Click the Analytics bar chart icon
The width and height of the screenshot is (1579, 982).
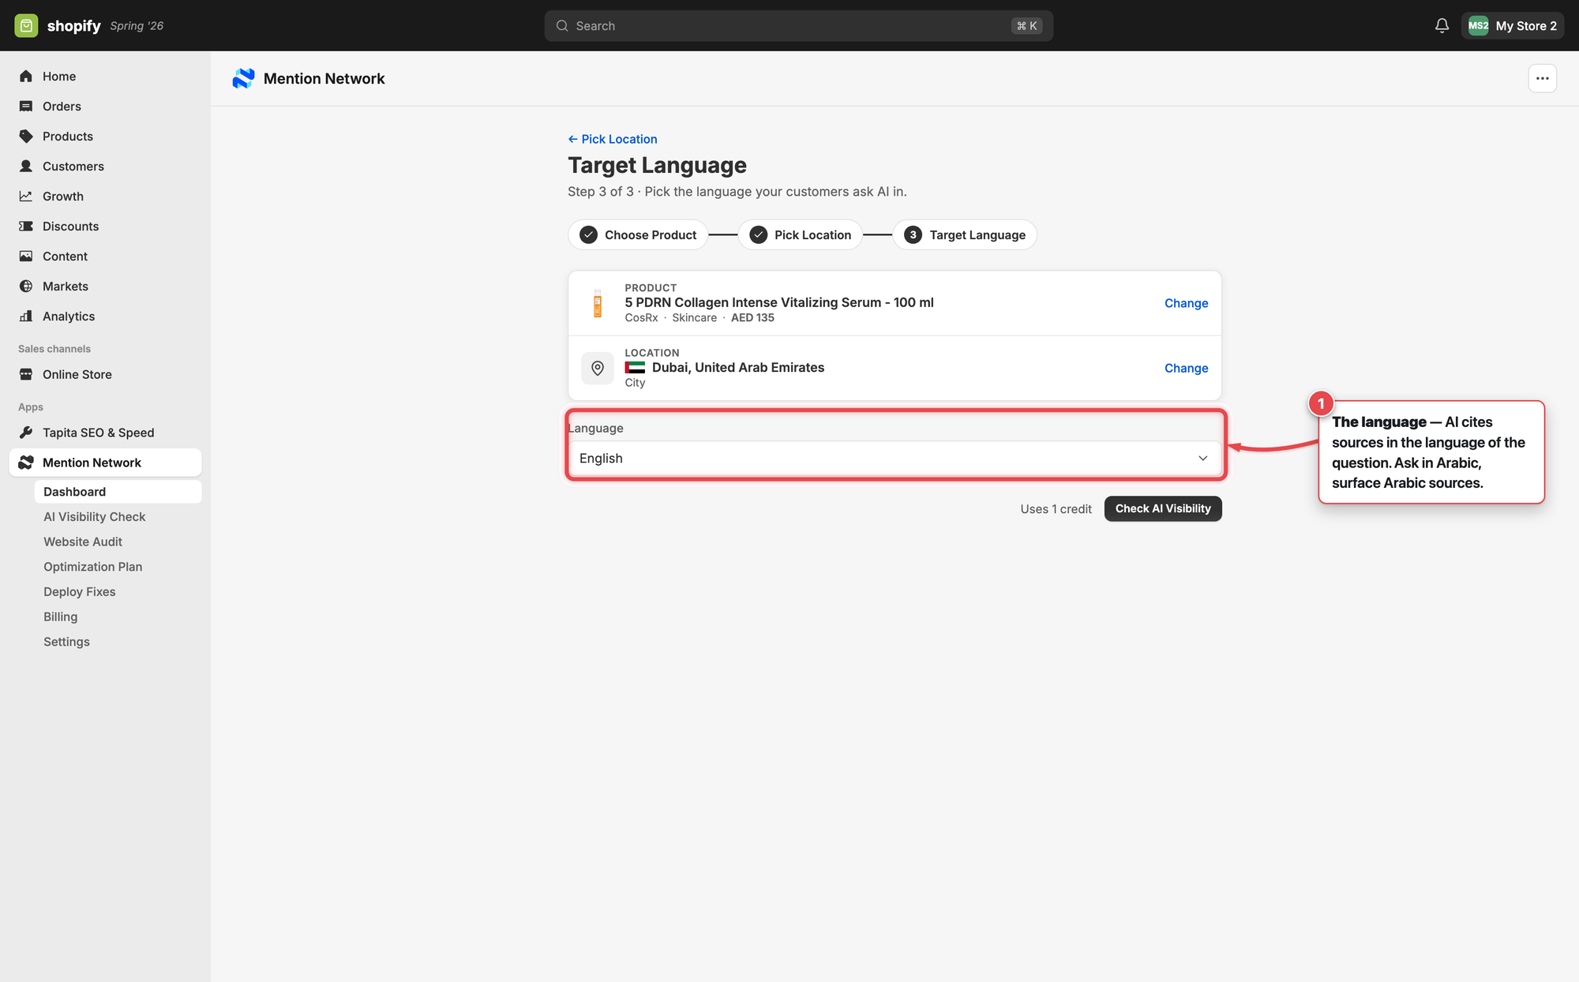coord(26,316)
